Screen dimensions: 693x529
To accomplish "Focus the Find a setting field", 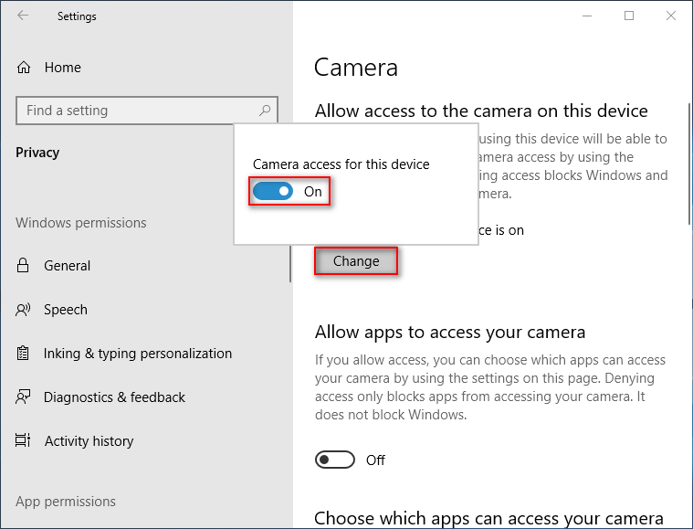I will point(147,111).
